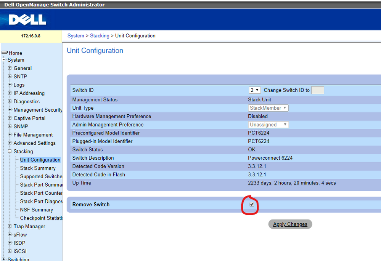Expand the ISDP tree node

pos(10,243)
